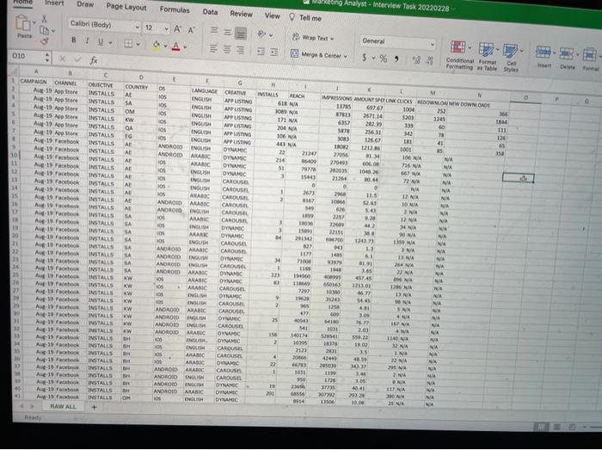Open the Data ribbon tab
This screenshot has width=602, height=450.
coord(210,12)
